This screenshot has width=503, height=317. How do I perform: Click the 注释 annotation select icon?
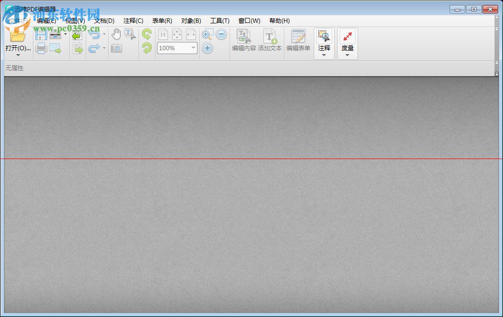[x=324, y=36]
